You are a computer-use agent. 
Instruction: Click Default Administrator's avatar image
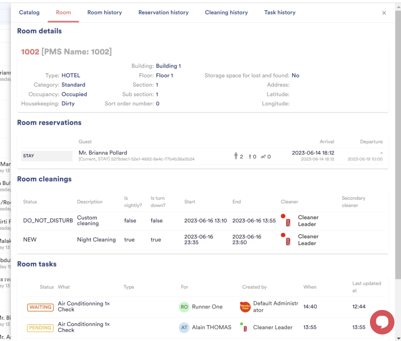click(x=245, y=307)
